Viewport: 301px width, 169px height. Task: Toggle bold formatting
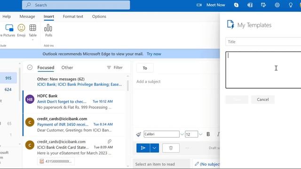[x=208, y=134]
